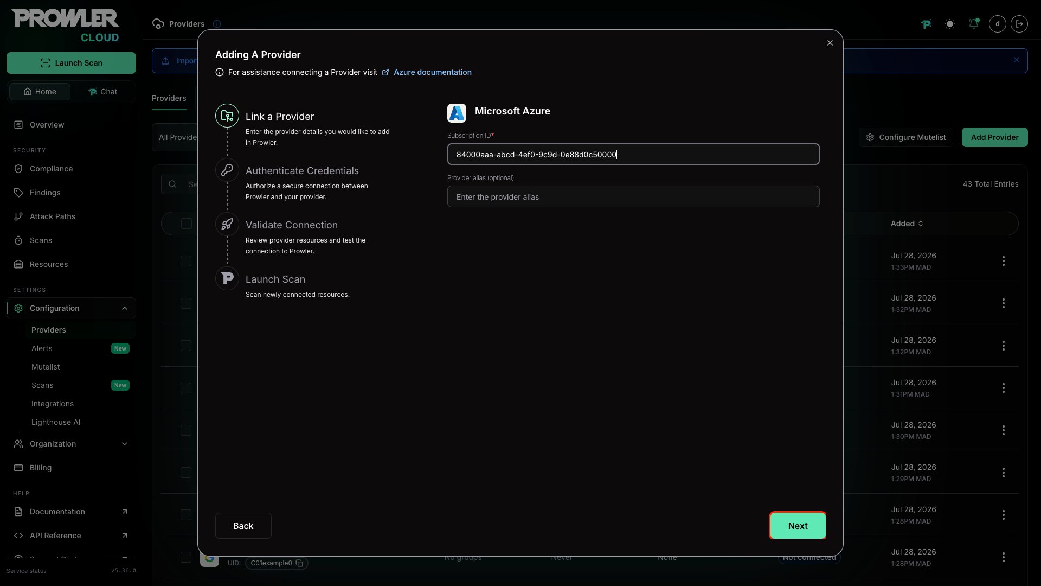This screenshot has width=1041, height=586.
Task: Click the Authenticate Credentials key icon
Action: coord(227,170)
